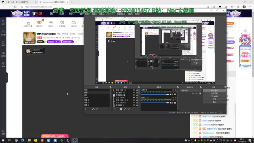
Task: Open source properties gear in Sources panel
Action: pos(121,109)
